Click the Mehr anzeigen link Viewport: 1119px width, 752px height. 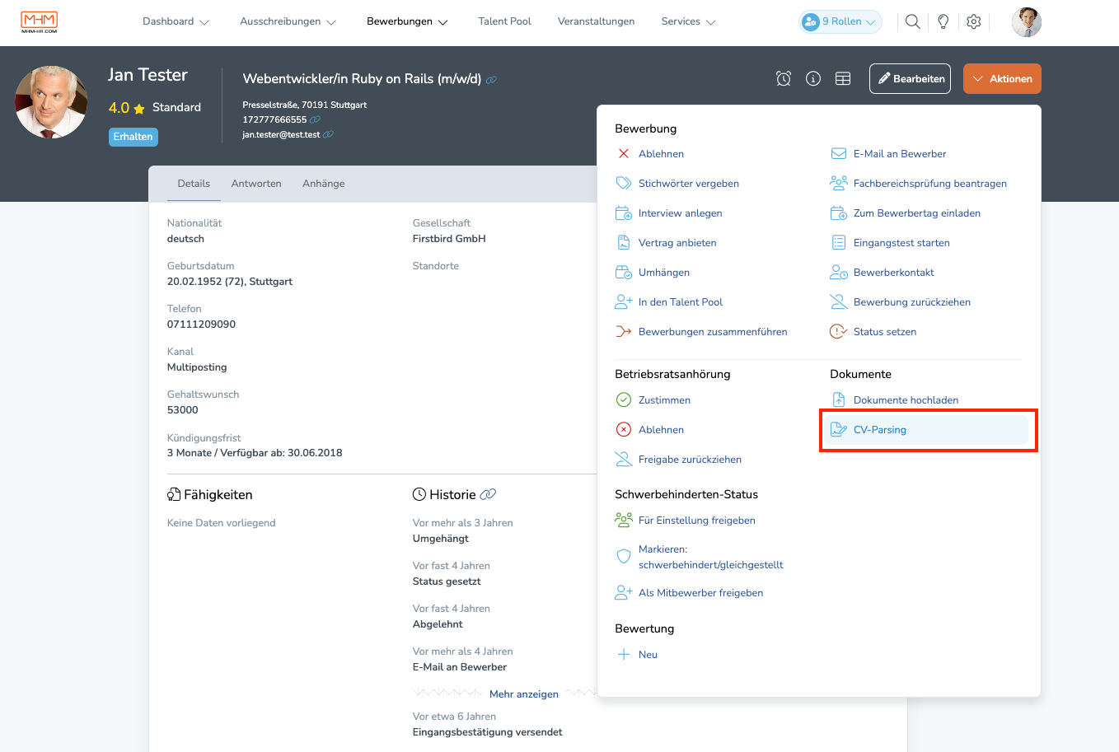pyautogui.click(x=524, y=694)
